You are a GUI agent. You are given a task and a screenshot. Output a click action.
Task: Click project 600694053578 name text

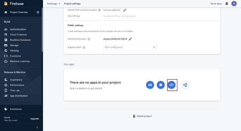coord(115,39)
